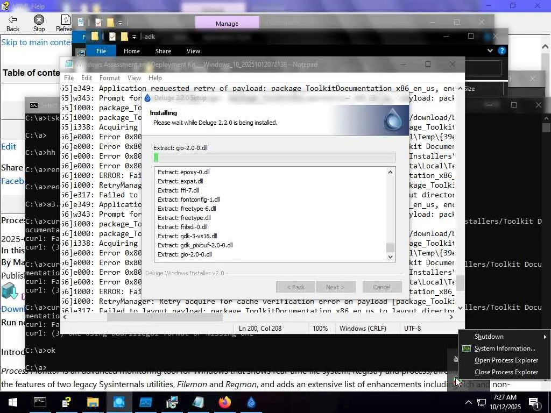551x413 pixels.
Task: Click New Folder icon in back Explorer toolbar
Action: point(110,23)
